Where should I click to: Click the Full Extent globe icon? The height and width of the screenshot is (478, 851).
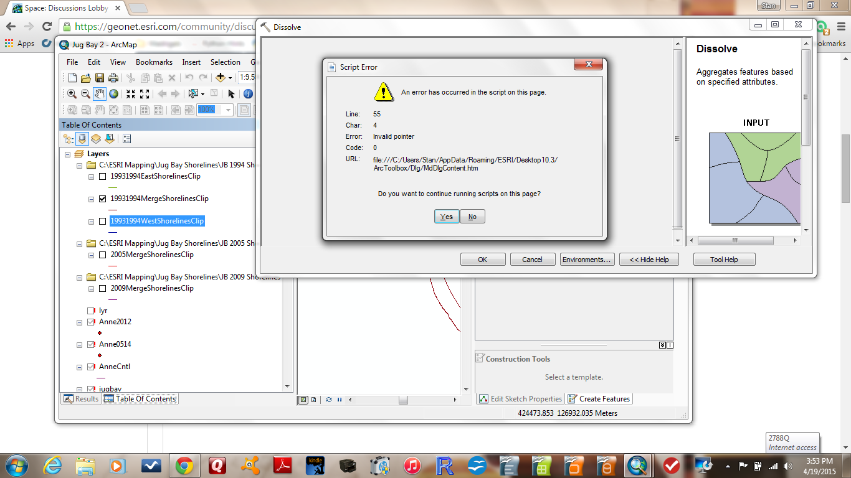(x=113, y=94)
